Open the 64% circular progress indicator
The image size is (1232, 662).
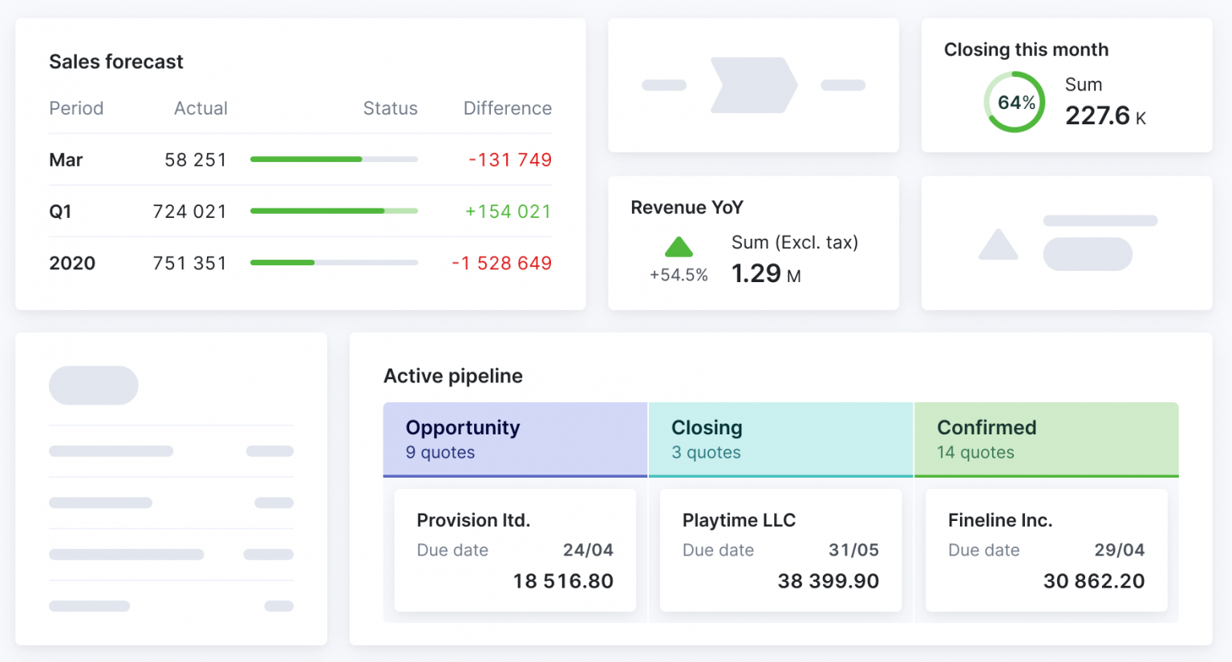click(1015, 103)
